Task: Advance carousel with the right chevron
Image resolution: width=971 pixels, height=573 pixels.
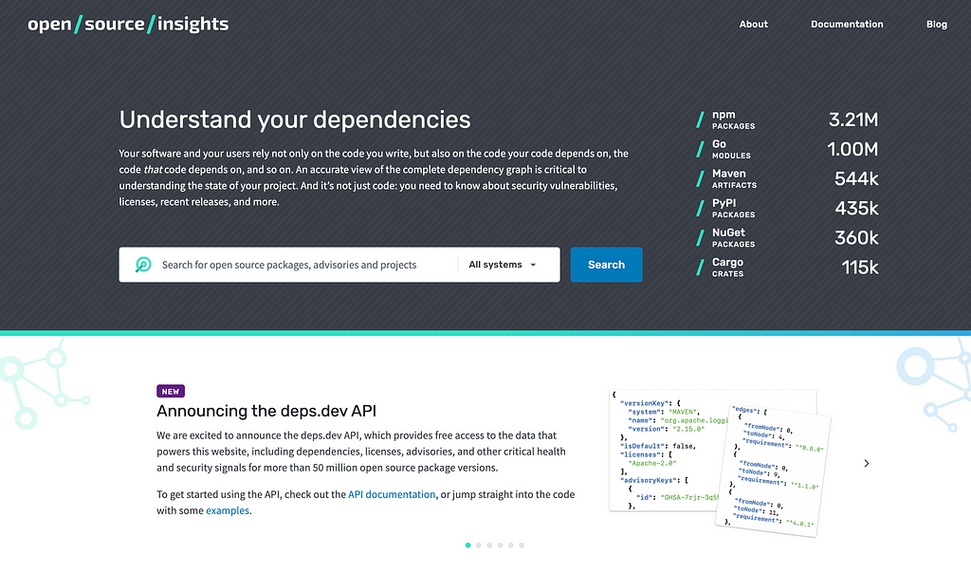Action: (867, 463)
